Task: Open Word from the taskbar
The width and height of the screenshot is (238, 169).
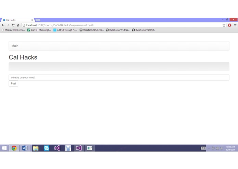Action: [x=25, y=148]
